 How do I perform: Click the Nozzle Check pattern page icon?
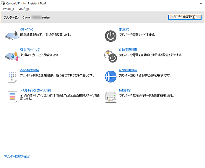point(12,97)
